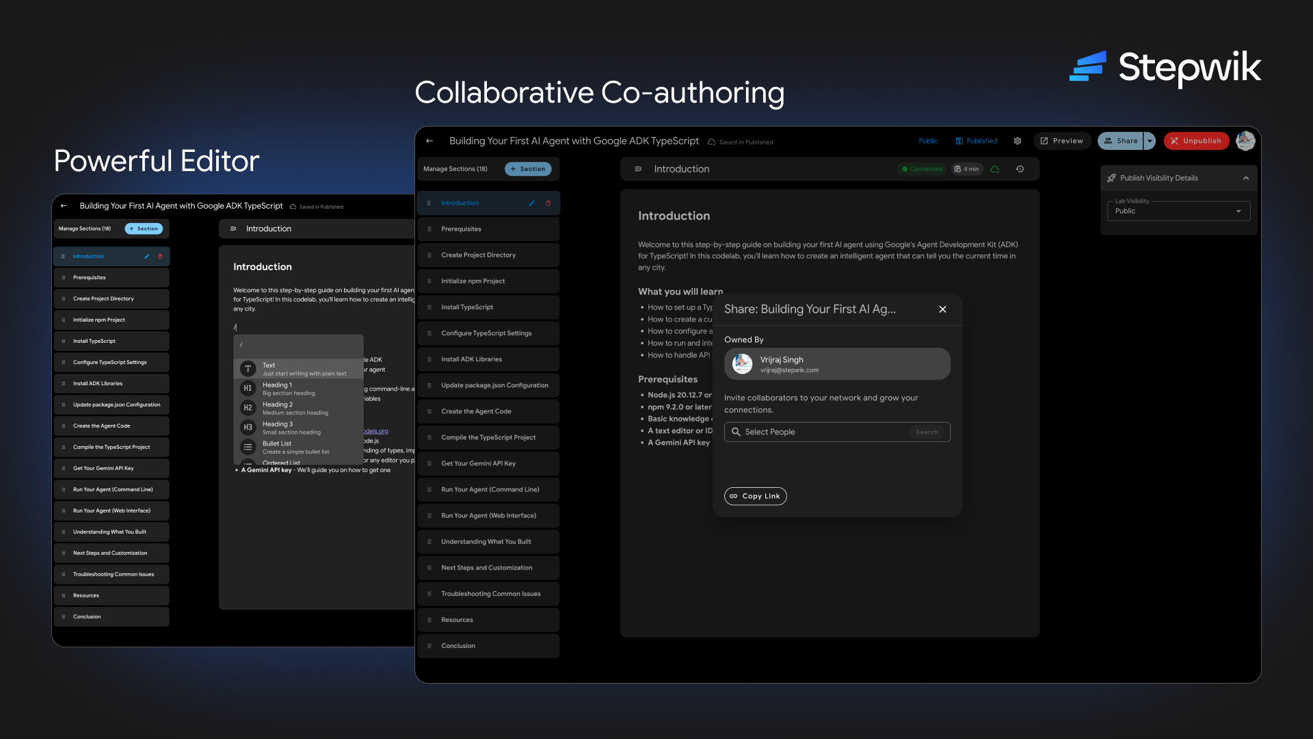The width and height of the screenshot is (1313, 739).
Task: Open the Create the Agent Code section
Action: click(476, 411)
